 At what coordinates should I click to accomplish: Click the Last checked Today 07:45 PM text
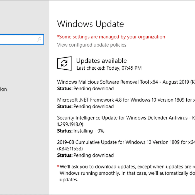tap(109, 68)
